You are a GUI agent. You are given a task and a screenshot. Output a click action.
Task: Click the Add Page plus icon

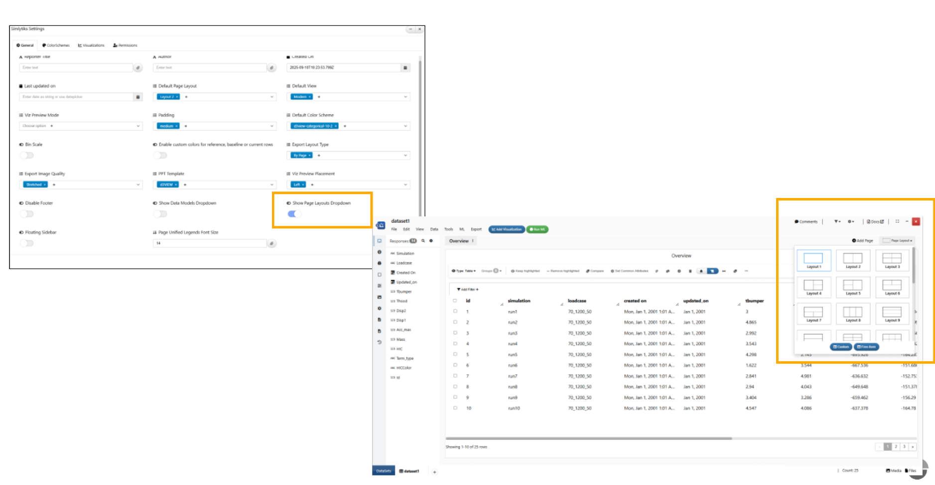854,241
